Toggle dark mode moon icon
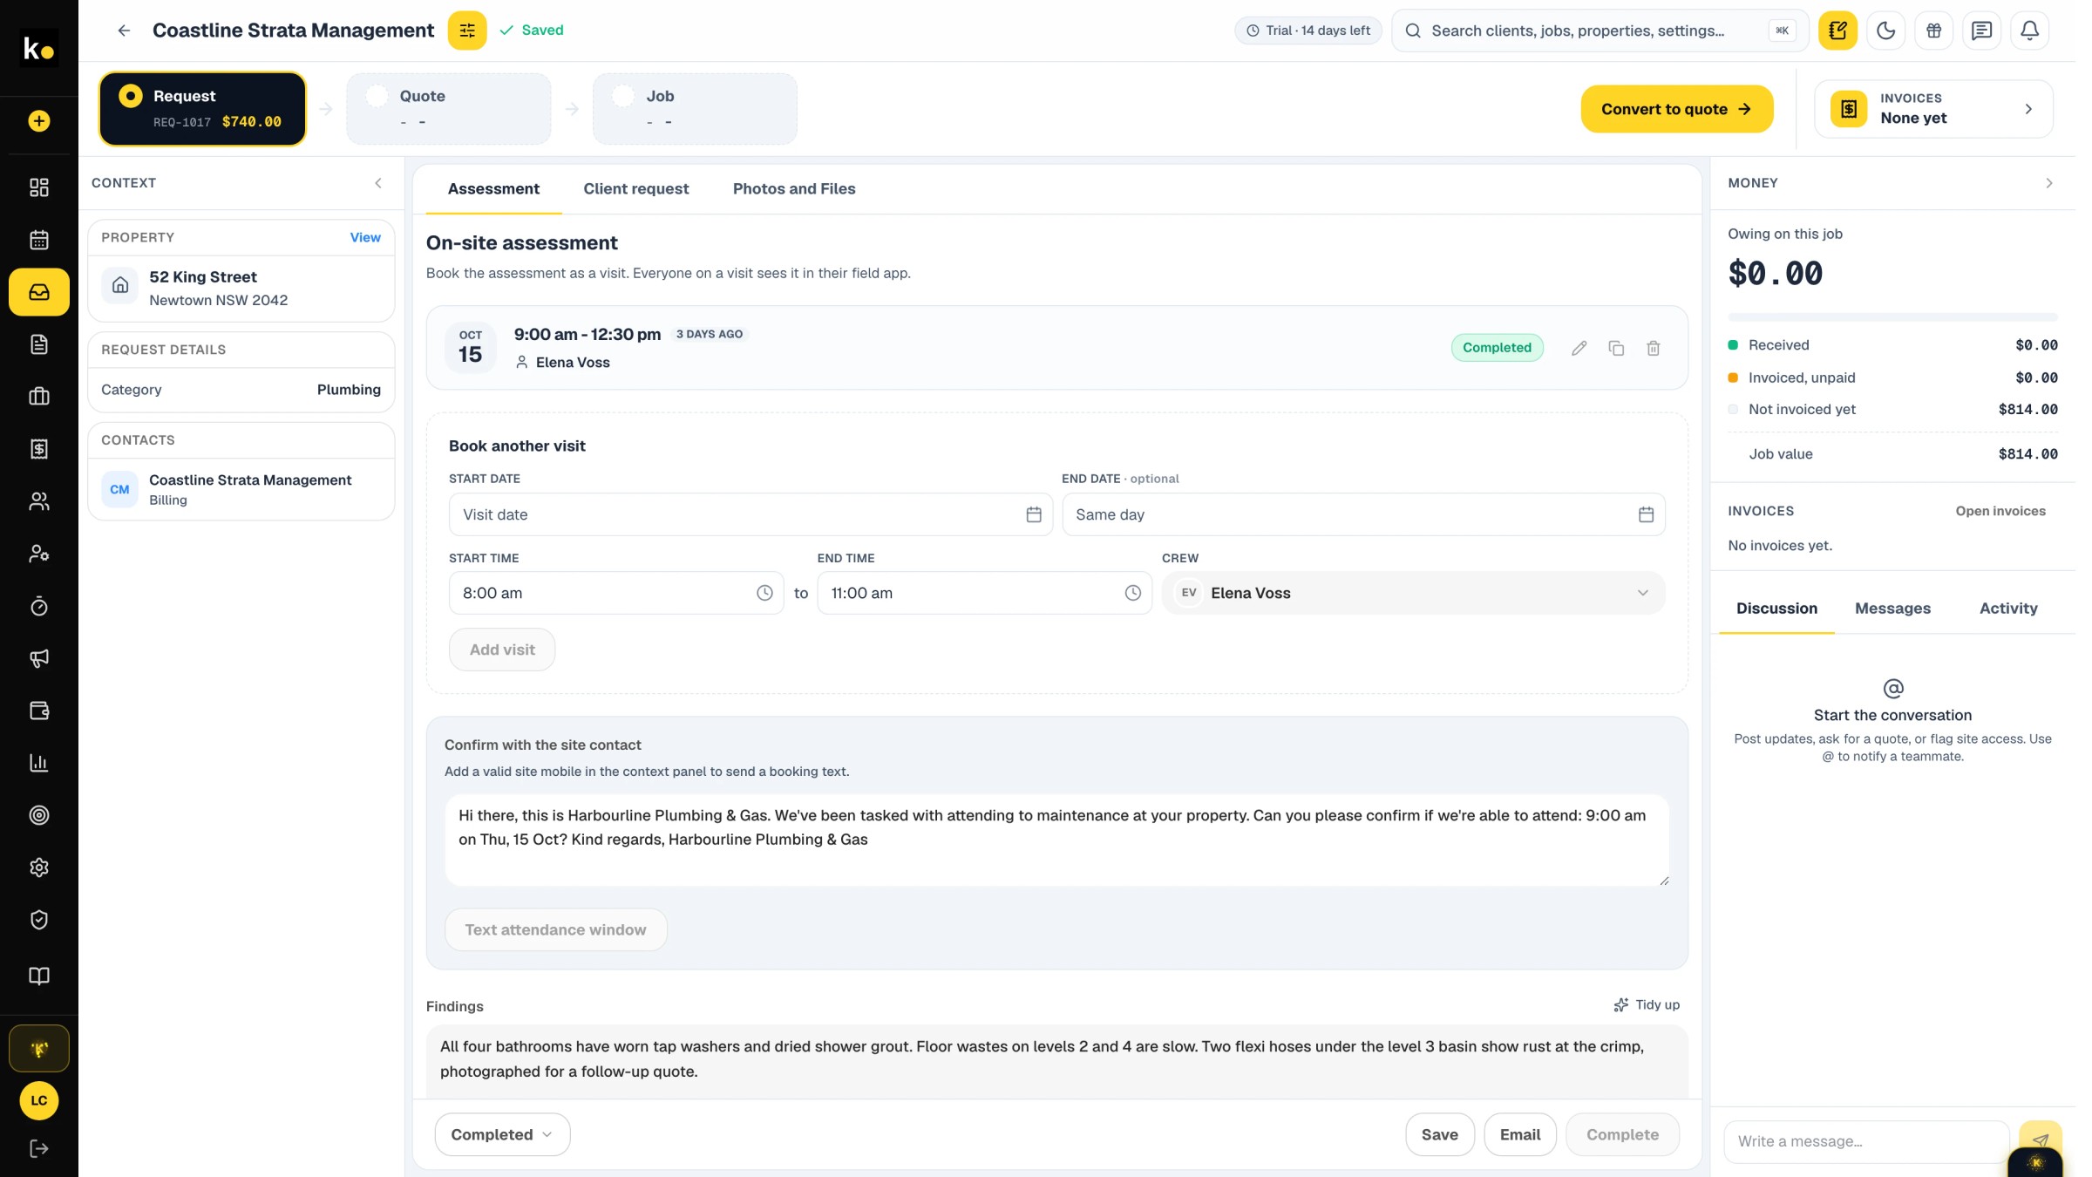The width and height of the screenshot is (2092, 1177). (1885, 31)
